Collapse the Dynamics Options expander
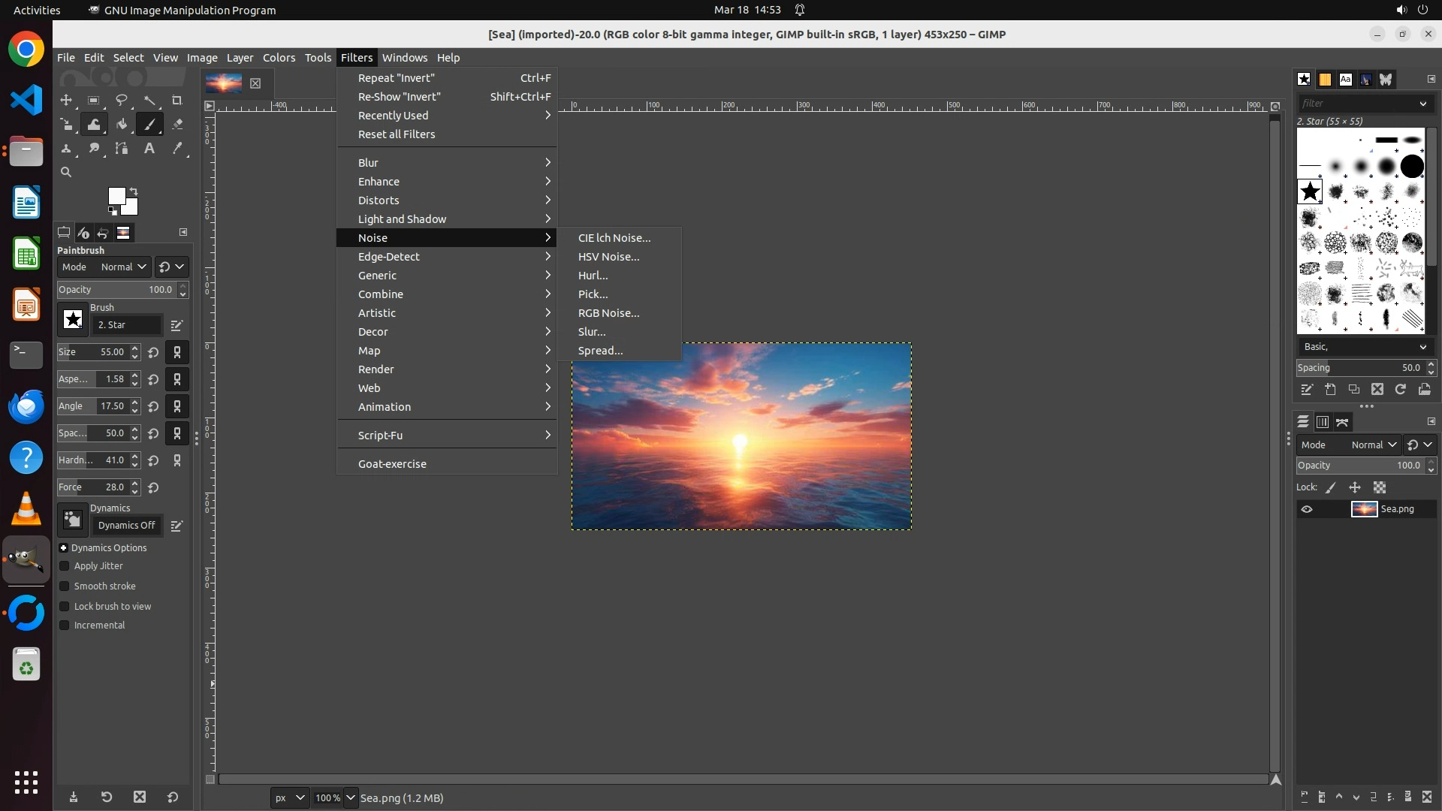1442x811 pixels. 64,548
